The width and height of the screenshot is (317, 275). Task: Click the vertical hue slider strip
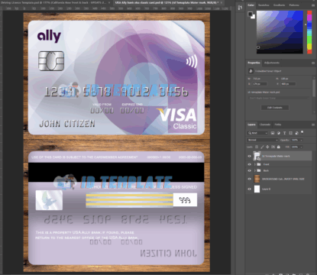click(309, 32)
